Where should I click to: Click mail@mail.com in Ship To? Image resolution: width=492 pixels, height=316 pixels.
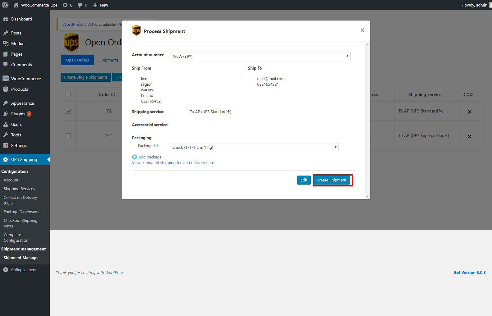271,79
